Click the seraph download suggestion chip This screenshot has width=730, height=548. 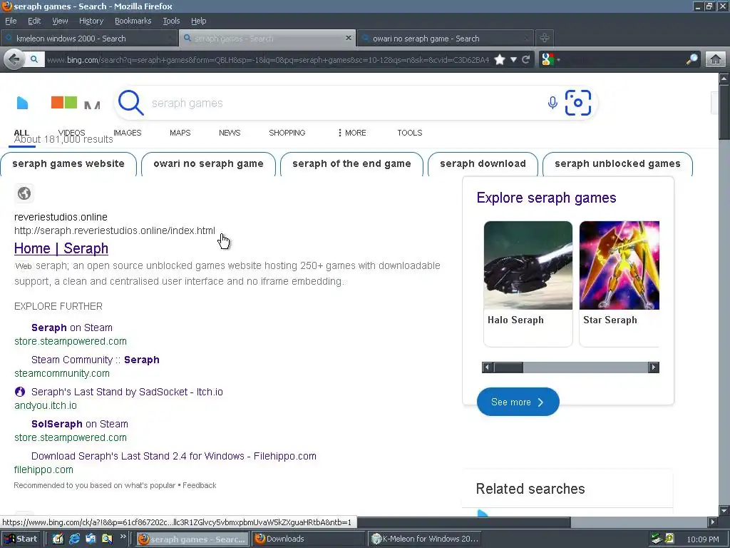[x=483, y=163]
